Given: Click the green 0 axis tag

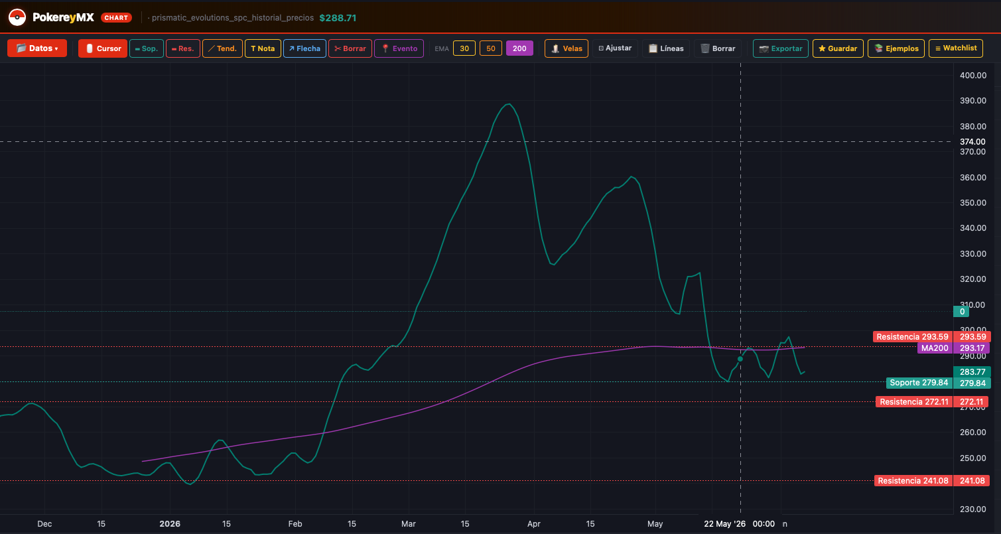Looking at the screenshot, I should [961, 311].
